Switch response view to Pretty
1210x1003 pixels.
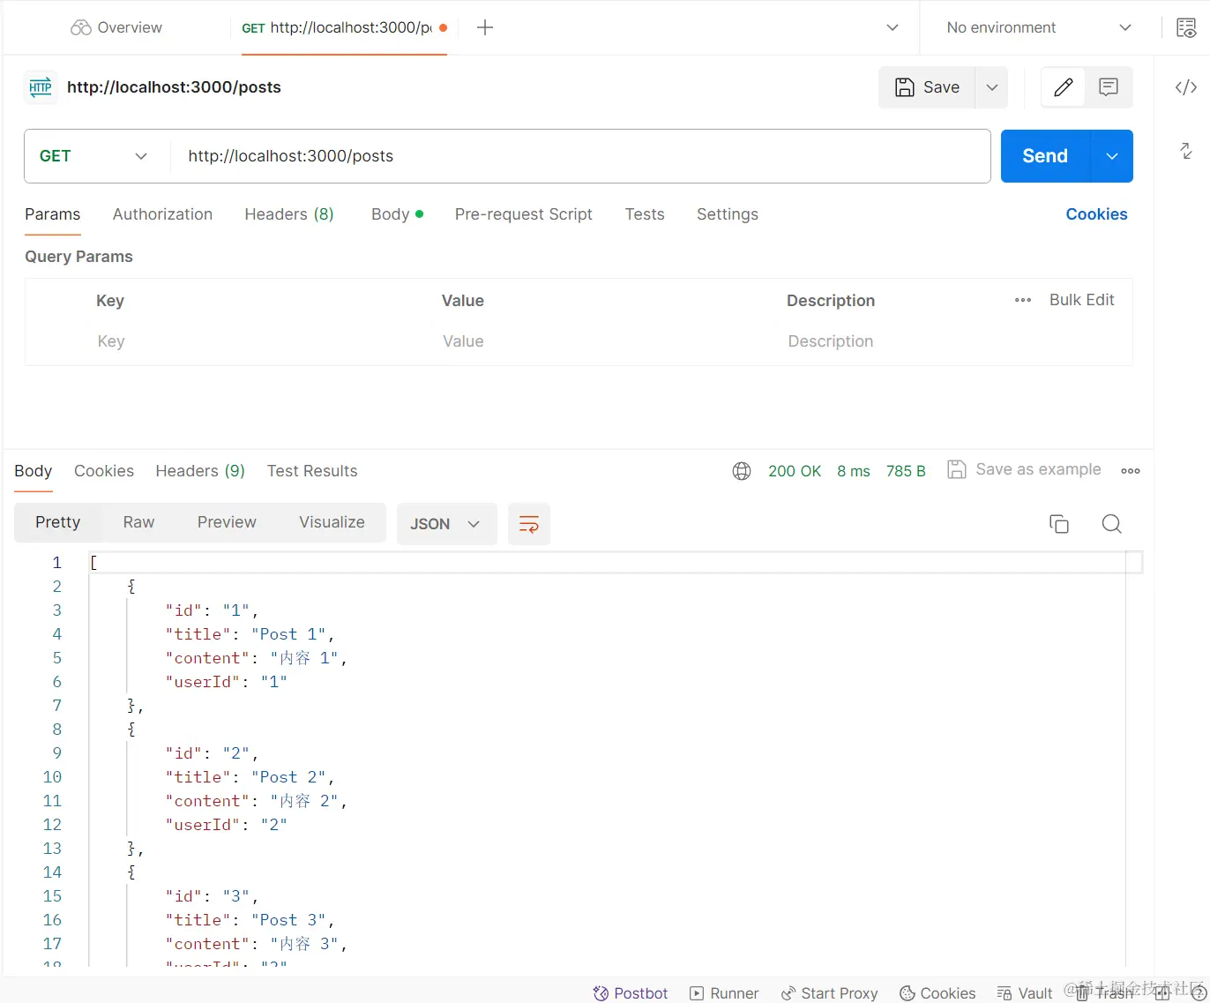tap(58, 522)
